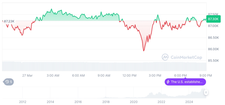This screenshot has height=105, width=225.
Task: Select 2018 on the year timeline
Action: pyautogui.click(x=106, y=102)
